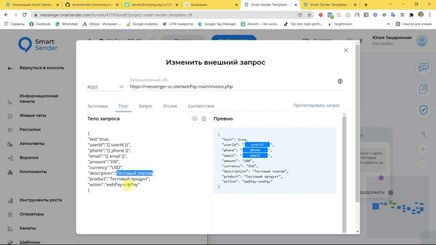Click the browser back arrow

[6, 15]
